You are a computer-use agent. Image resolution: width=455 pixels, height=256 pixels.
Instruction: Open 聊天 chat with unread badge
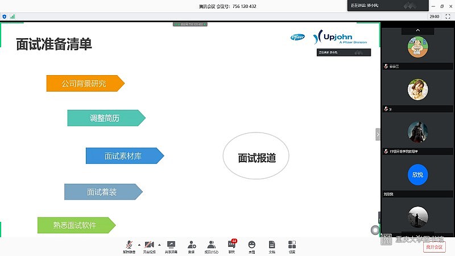point(231,245)
